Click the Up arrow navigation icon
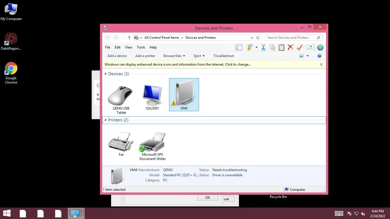This screenshot has height=219, width=390. pos(129,38)
